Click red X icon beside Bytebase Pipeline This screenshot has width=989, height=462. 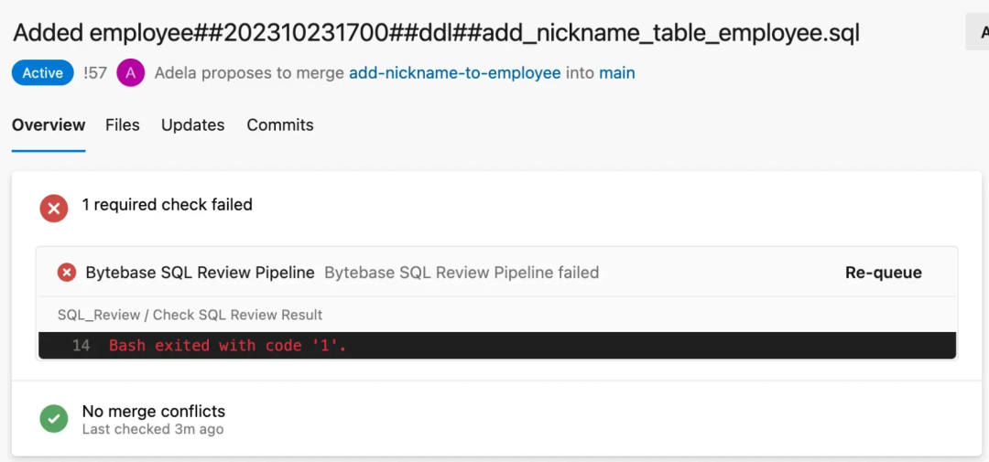[66, 273]
